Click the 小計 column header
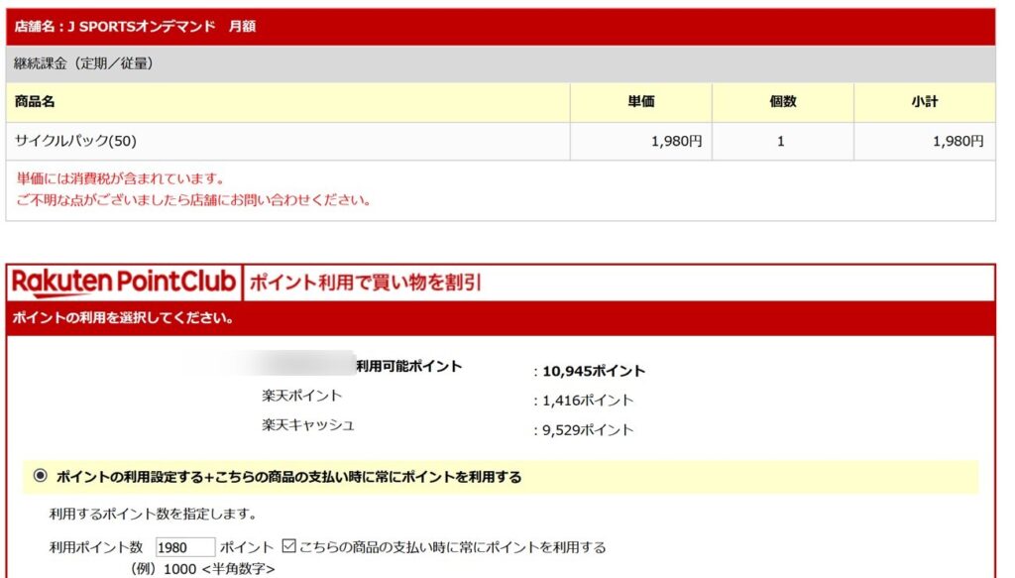1015x578 pixels. point(925,101)
